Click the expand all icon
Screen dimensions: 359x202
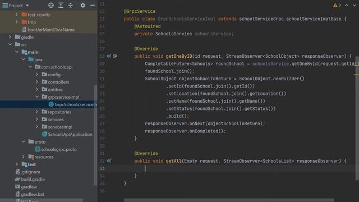[x=61, y=5]
